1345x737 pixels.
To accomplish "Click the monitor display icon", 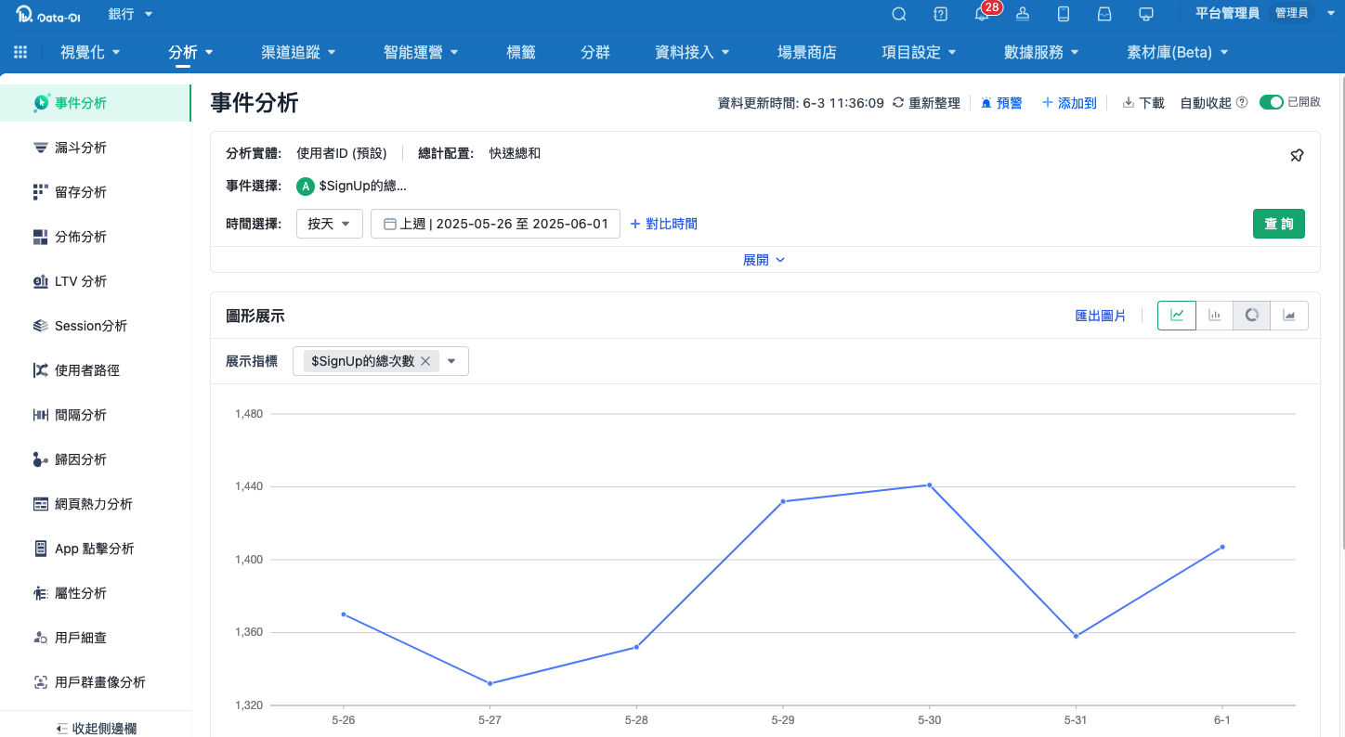I will tap(1145, 14).
